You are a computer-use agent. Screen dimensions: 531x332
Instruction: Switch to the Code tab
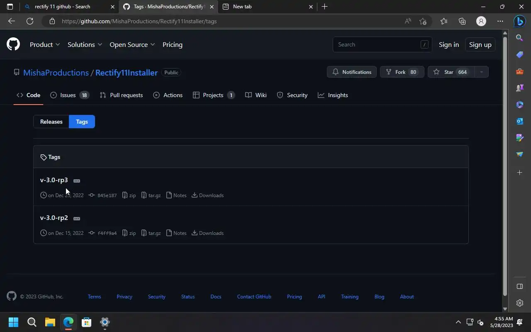[28, 95]
